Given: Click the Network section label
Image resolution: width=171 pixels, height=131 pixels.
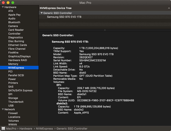Looking at the screenshot, I should 10,109.
